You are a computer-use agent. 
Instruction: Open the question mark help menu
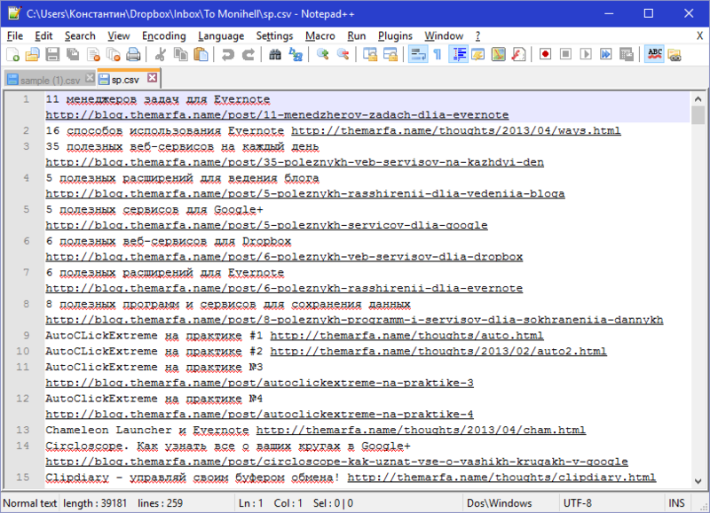pyautogui.click(x=477, y=35)
